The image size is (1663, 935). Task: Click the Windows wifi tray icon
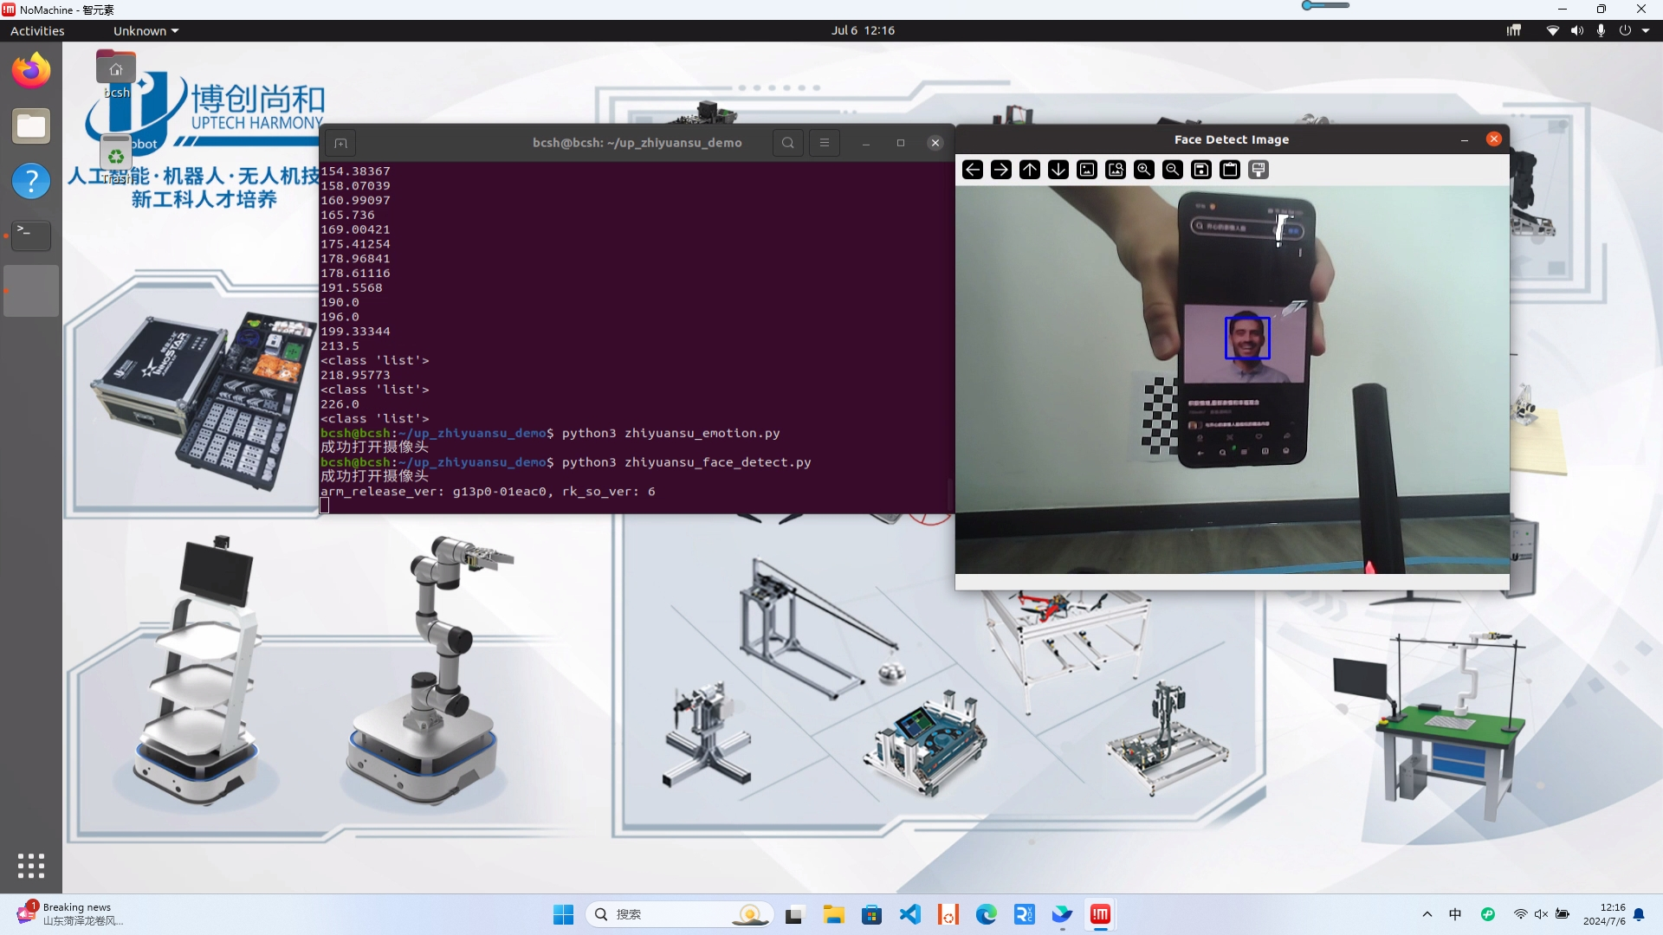pos(1520,914)
